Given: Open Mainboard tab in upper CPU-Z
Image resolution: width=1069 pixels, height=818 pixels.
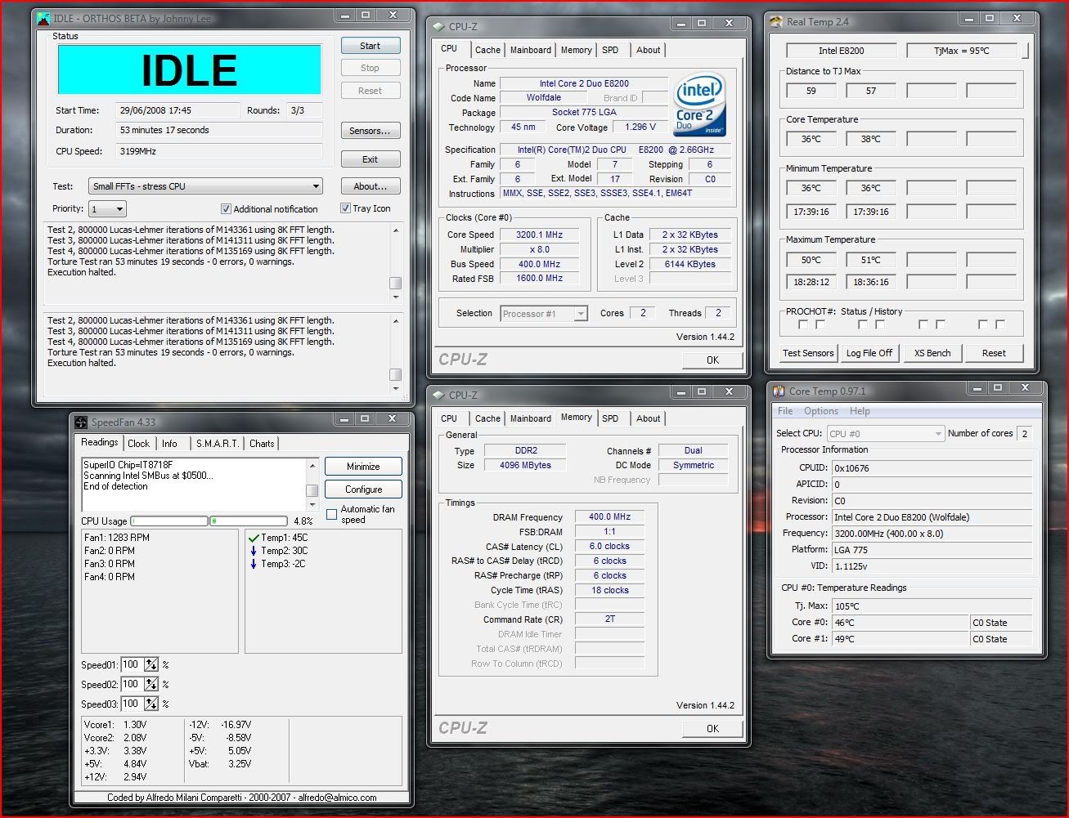Looking at the screenshot, I should pos(531,50).
